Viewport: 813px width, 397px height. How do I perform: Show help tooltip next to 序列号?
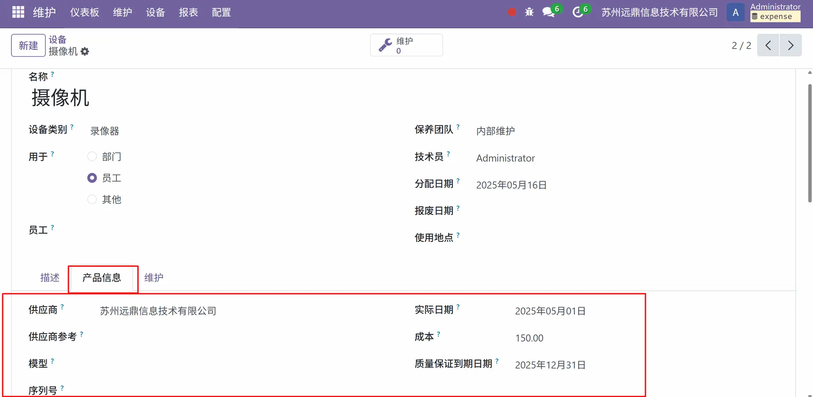point(62,388)
